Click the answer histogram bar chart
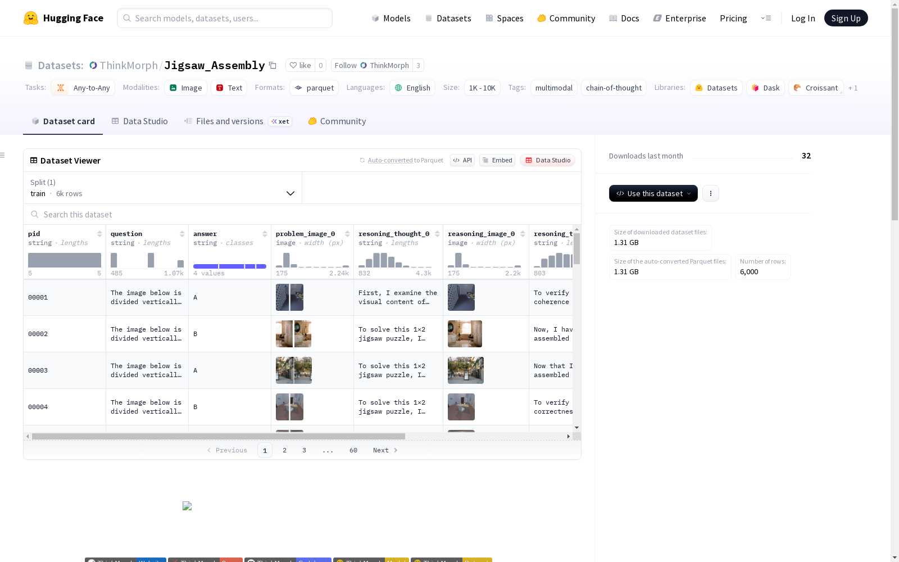 tap(230, 266)
